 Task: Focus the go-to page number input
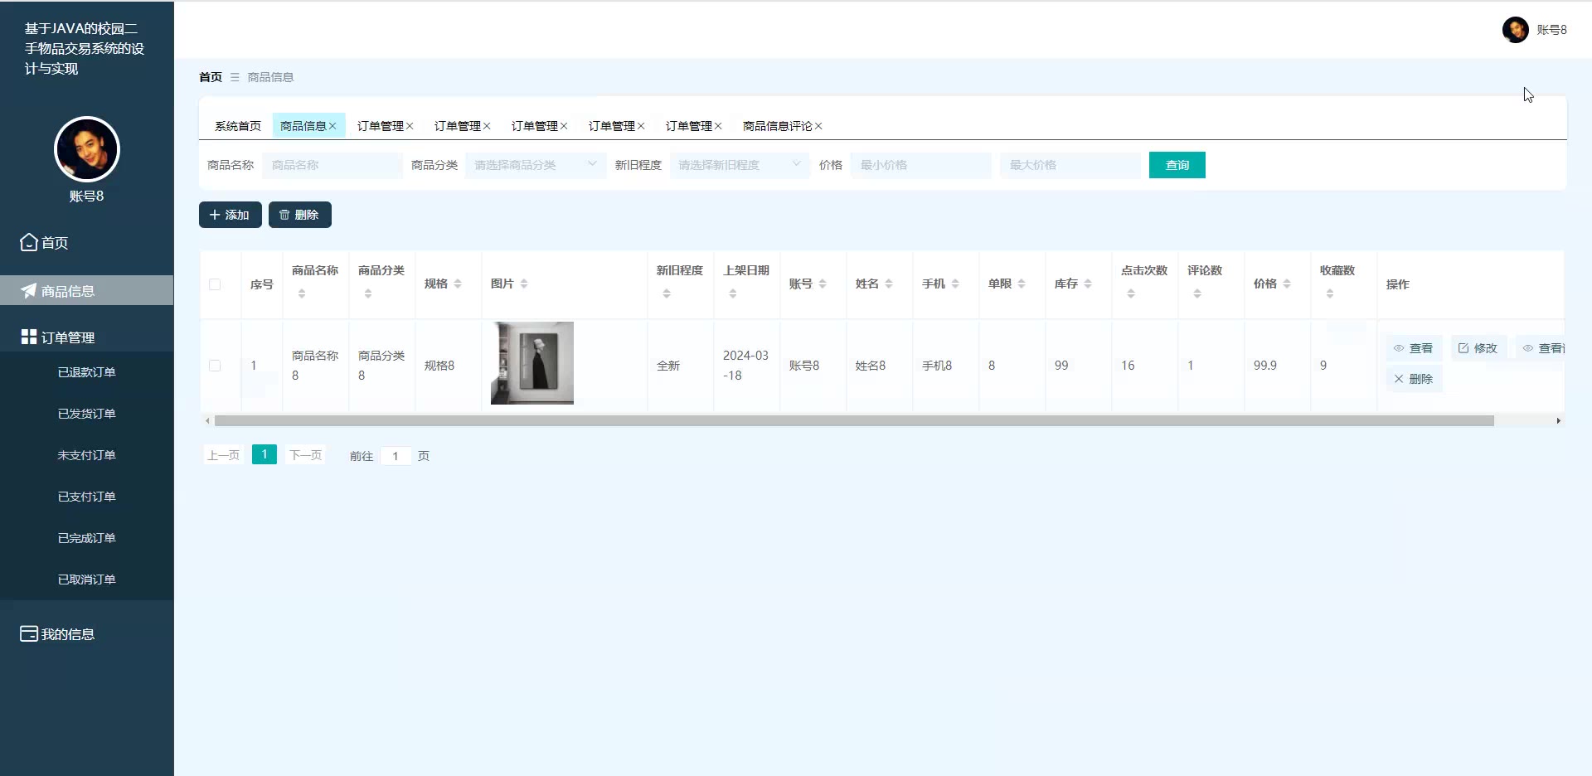point(396,456)
